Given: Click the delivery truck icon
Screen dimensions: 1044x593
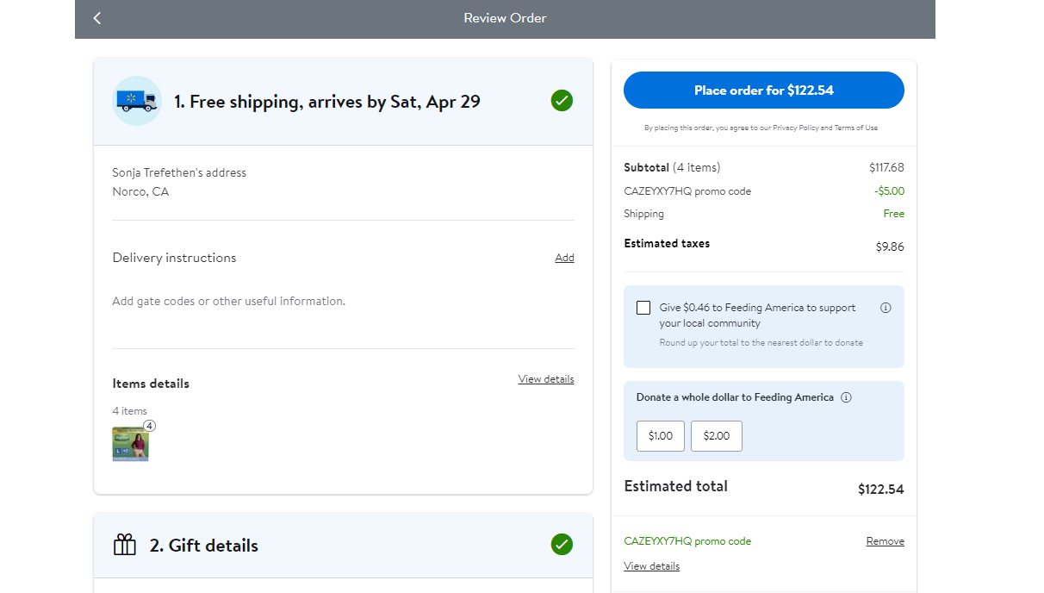Looking at the screenshot, I should [137, 101].
